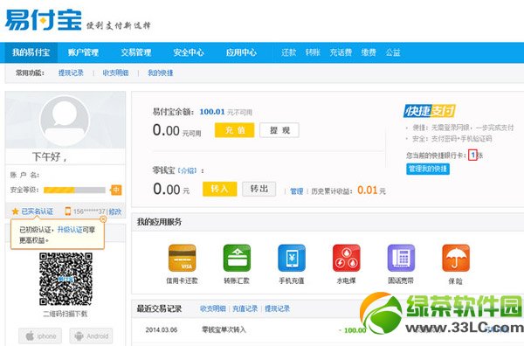This screenshot has width=524, height=346.
Task: Click the -100.00 transaction amount
Action: (x=352, y=330)
